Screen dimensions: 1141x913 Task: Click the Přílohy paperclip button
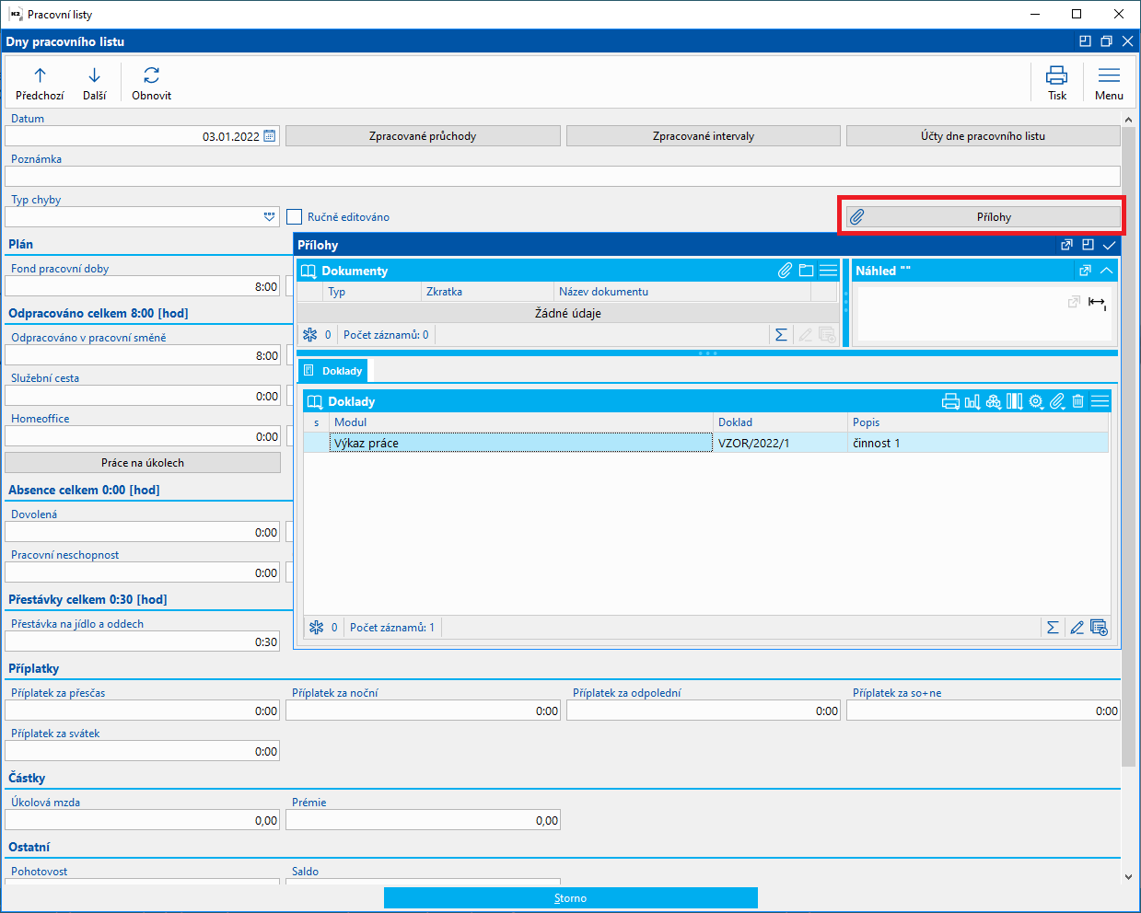983,217
